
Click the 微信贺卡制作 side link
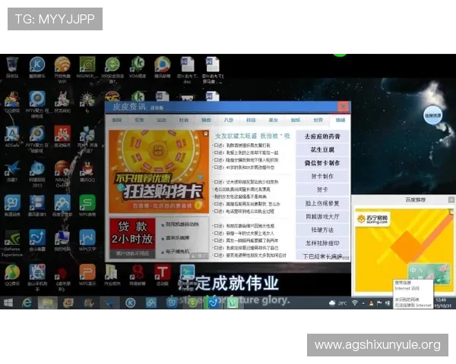[322, 163]
